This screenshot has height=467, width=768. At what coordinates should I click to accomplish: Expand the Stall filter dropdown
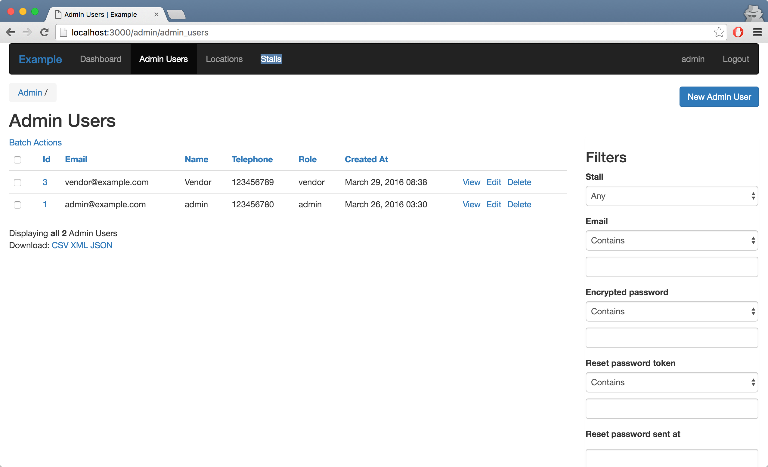pos(671,196)
